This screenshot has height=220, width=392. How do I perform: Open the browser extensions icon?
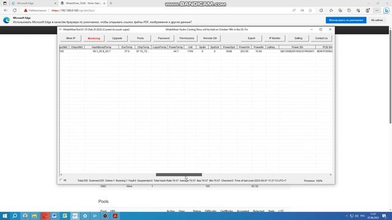point(321,10)
